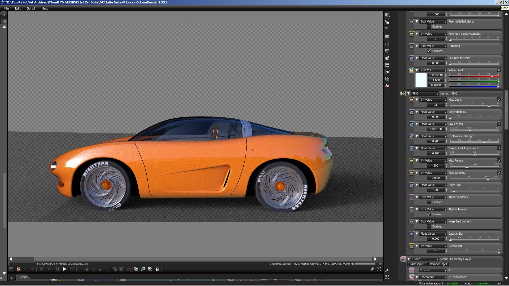Enable the Alpha Shadows checkbox
The image size is (509, 286).
[x=429, y=202]
